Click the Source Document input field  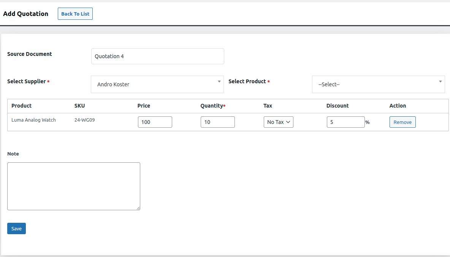click(158, 56)
